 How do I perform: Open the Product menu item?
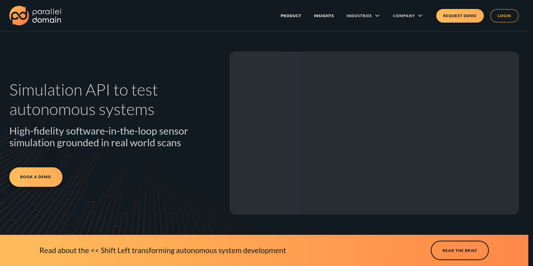[291, 16]
